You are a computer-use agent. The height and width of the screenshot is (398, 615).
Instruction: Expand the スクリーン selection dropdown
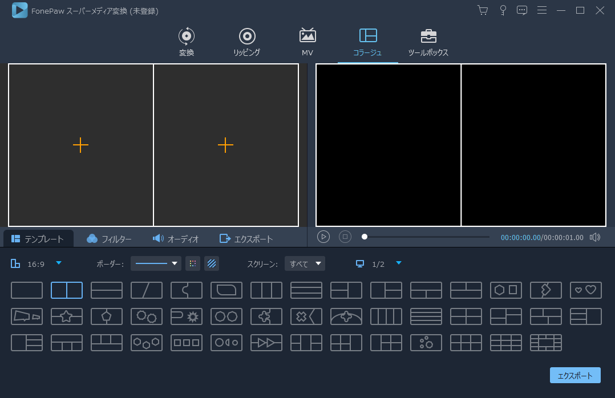tap(305, 263)
